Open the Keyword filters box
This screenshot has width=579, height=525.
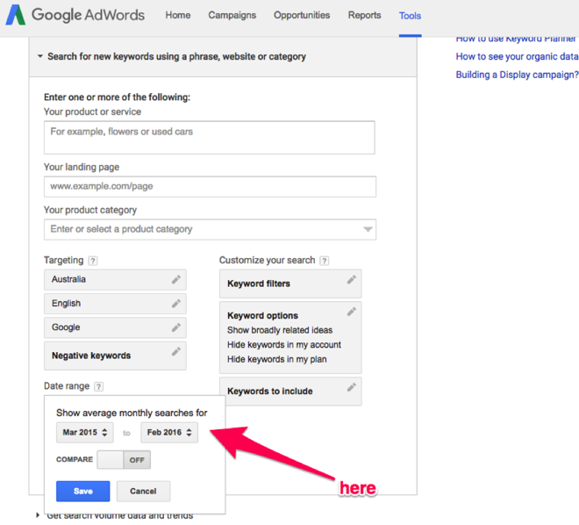(x=290, y=284)
